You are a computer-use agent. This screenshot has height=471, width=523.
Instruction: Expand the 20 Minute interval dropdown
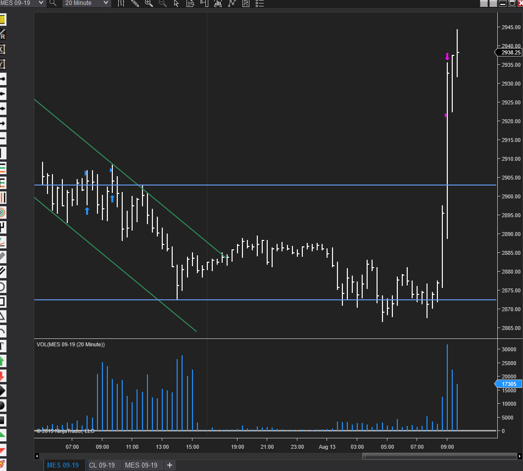(x=87, y=3)
